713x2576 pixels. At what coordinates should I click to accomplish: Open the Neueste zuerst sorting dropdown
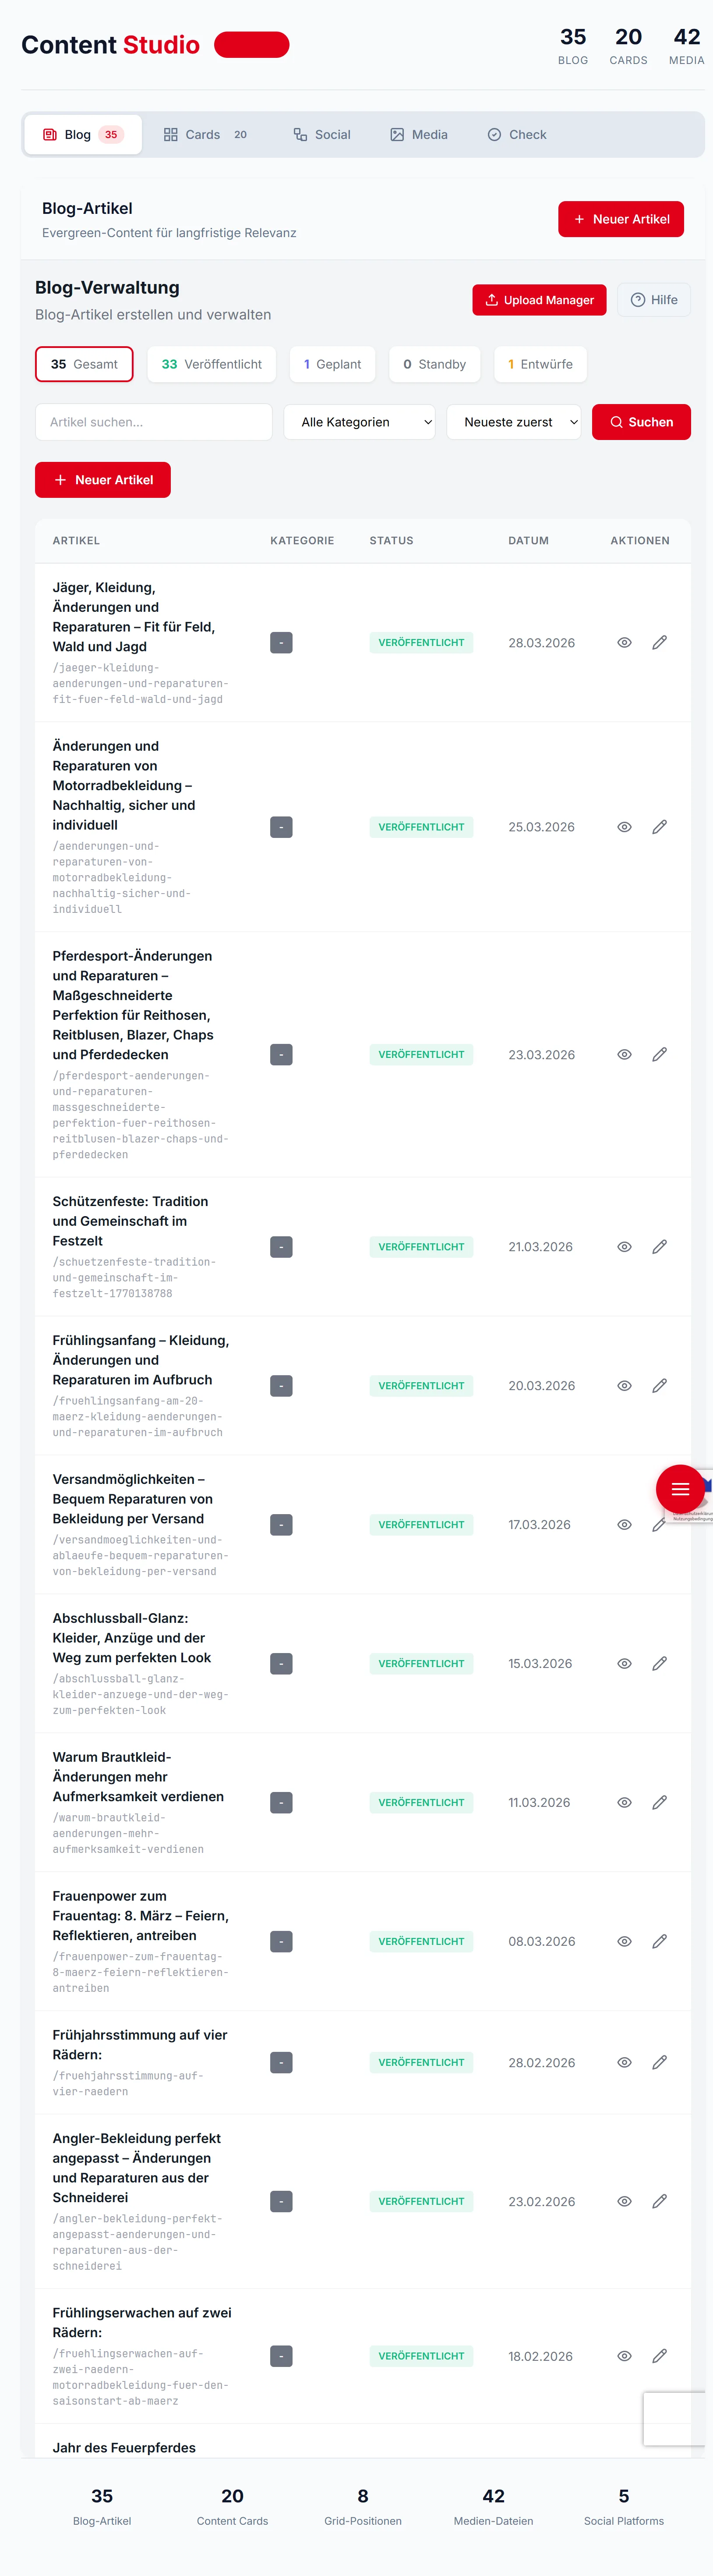514,421
